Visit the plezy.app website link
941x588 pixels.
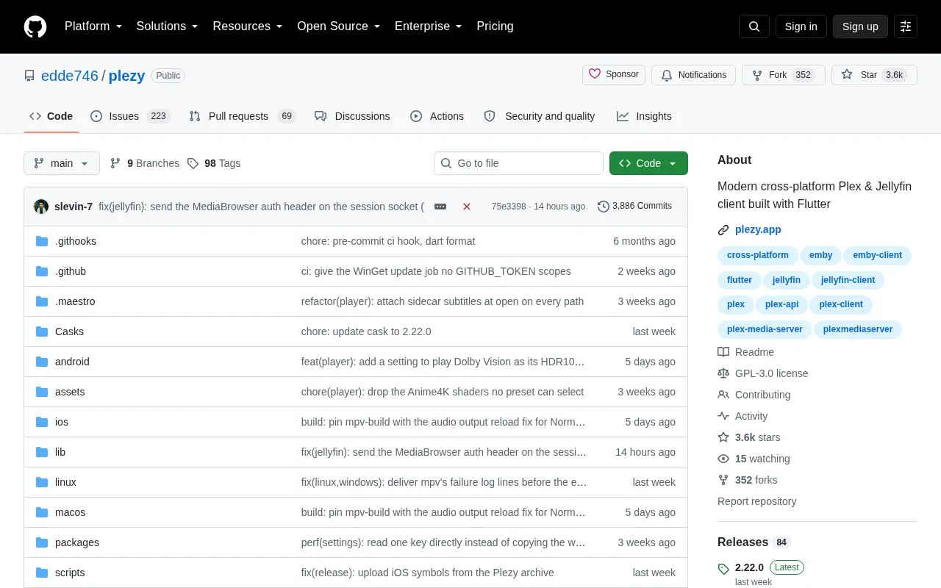click(758, 229)
